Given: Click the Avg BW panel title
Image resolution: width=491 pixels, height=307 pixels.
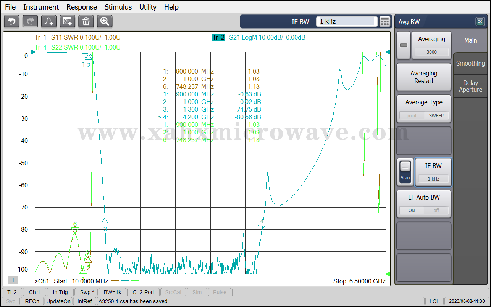Looking at the screenshot, I should pos(409,22).
